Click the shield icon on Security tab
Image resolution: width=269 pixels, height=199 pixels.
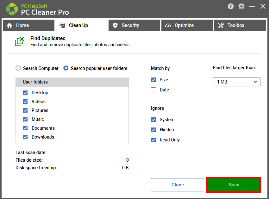115,25
